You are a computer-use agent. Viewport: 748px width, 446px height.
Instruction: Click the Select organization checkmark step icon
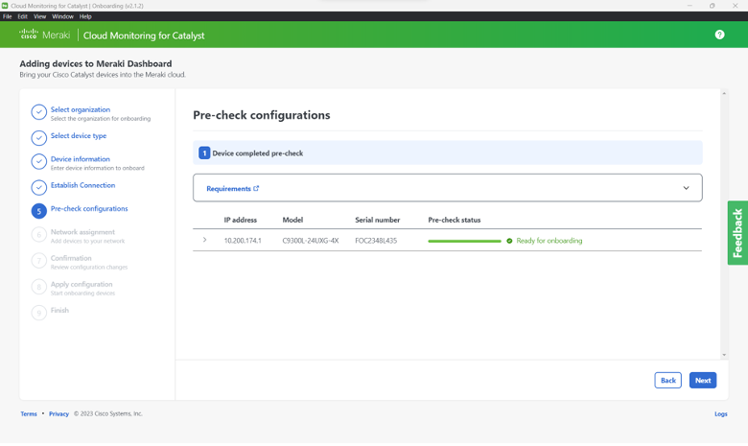tap(38, 112)
